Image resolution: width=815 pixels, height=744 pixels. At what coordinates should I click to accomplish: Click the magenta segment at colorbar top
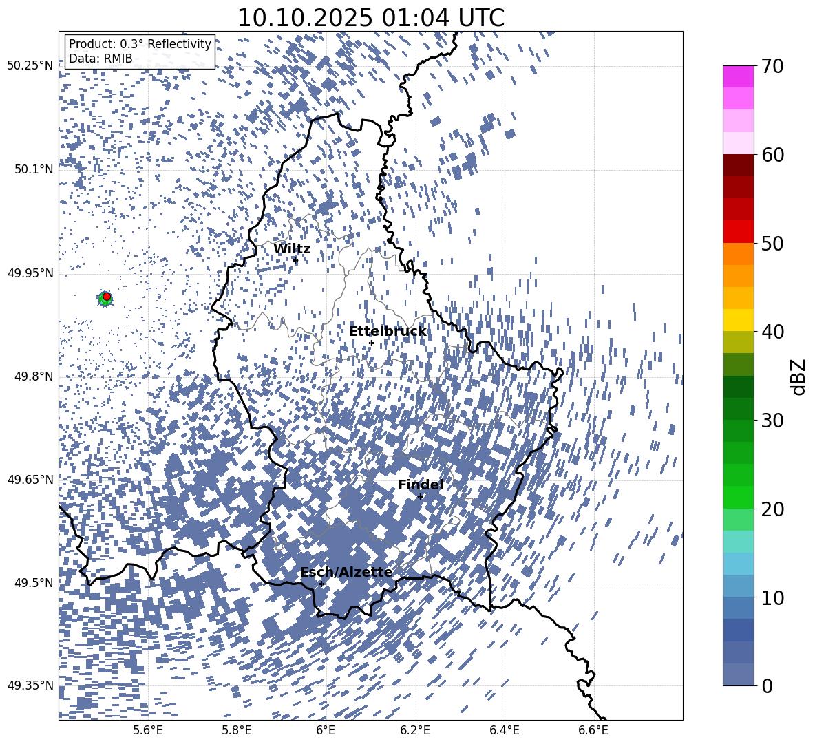[738, 77]
